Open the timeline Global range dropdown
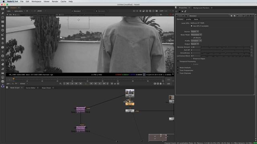257x144 pixels. (24, 84)
